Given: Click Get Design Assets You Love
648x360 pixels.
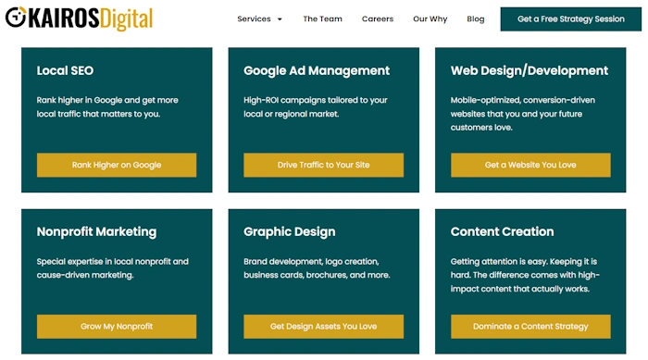Looking at the screenshot, I should (x=324, y=327).
